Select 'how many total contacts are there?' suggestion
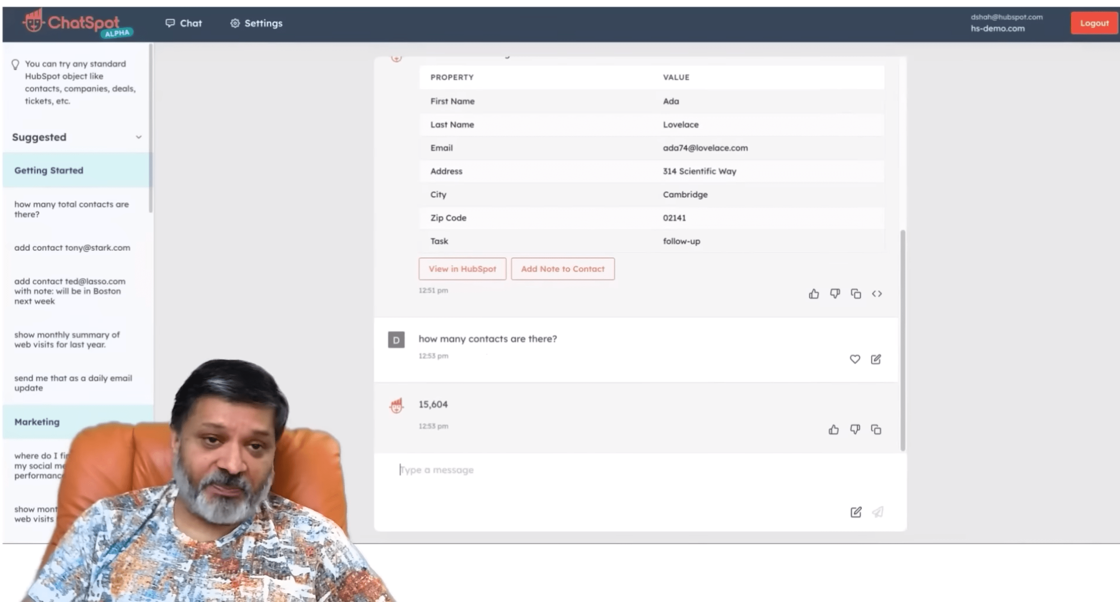 [x=72, y=209]
